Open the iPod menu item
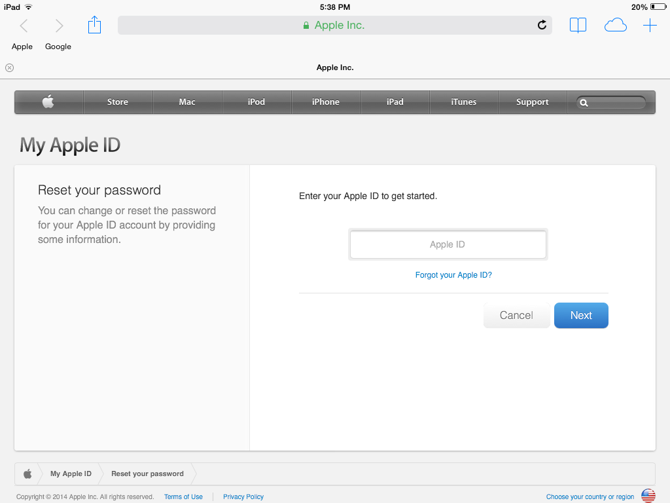The height and width of the screenshot is (503, 670). point(256,102)
